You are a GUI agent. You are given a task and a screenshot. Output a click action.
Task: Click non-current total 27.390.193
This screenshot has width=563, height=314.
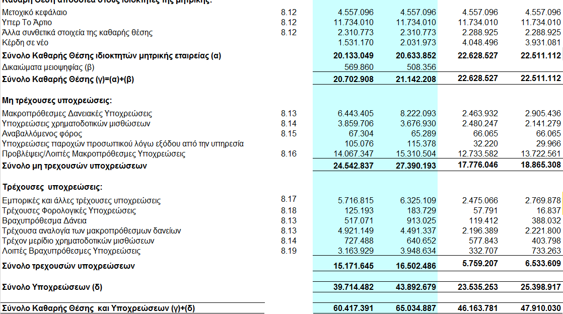(x=416, y=166)
